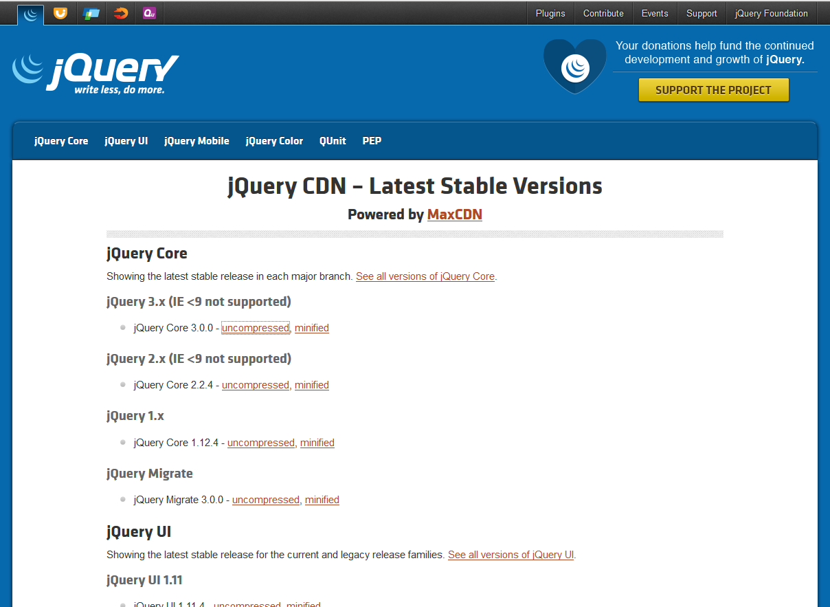
Task: Click the jQuery 2.x heading
Action: point(199,359)
